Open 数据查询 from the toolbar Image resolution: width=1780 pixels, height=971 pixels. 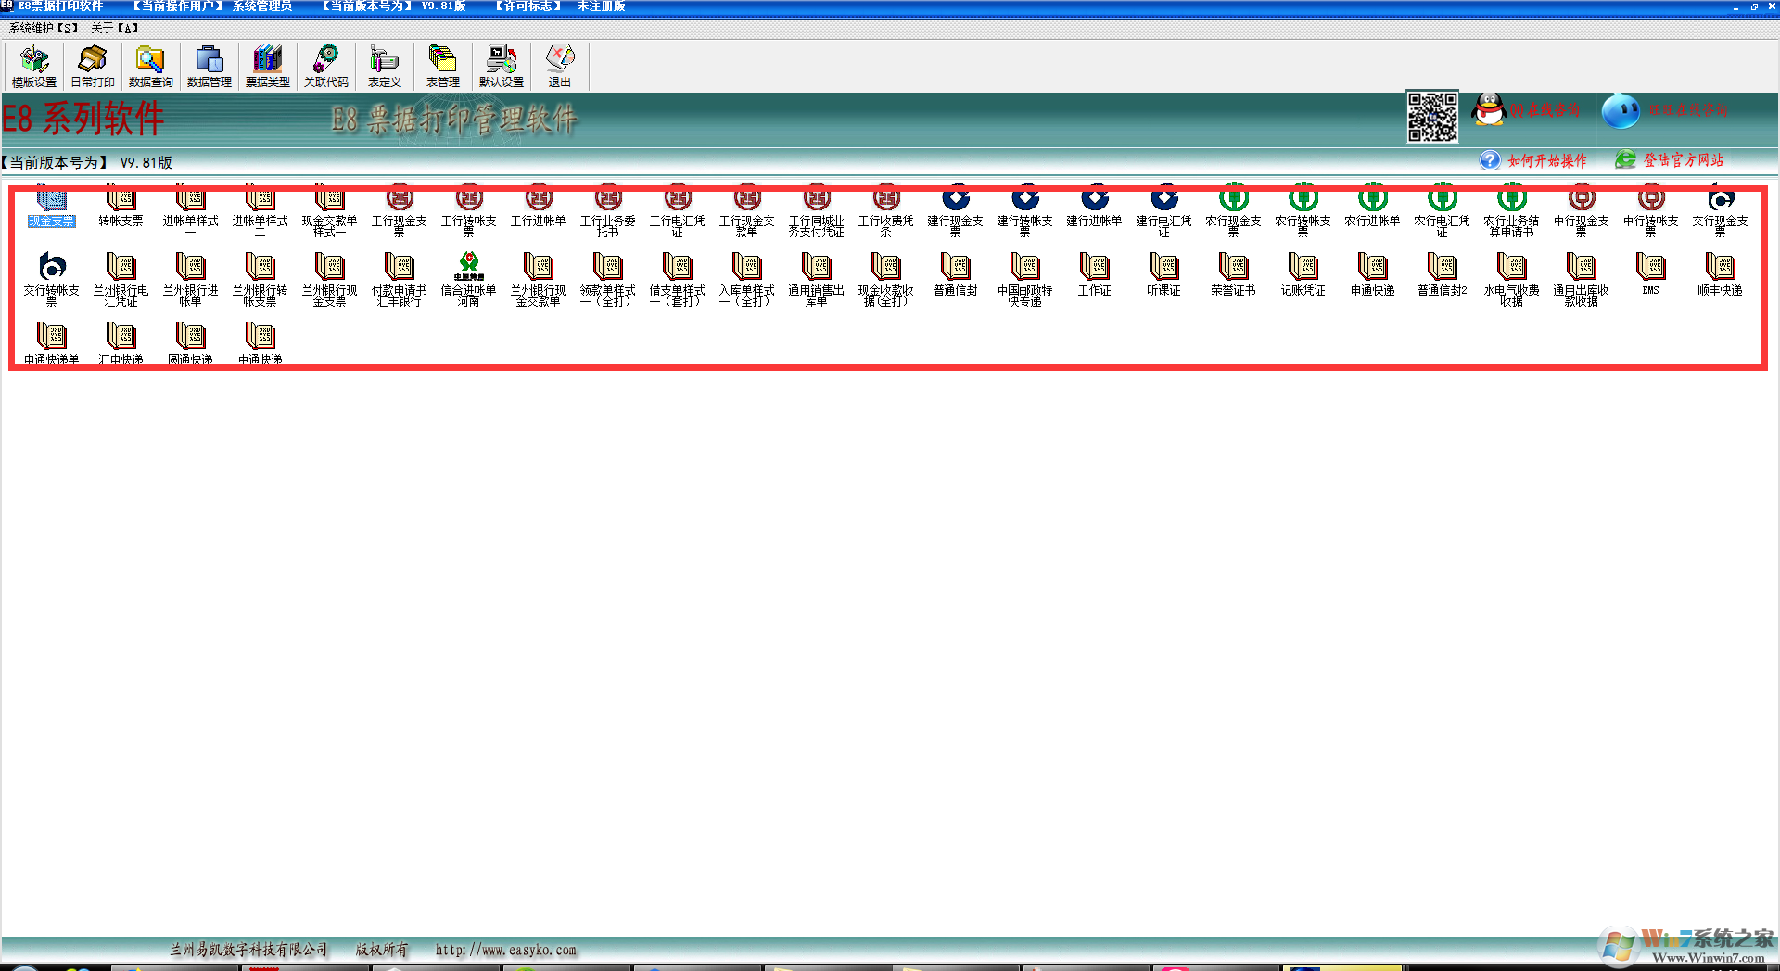coord(151,66)
